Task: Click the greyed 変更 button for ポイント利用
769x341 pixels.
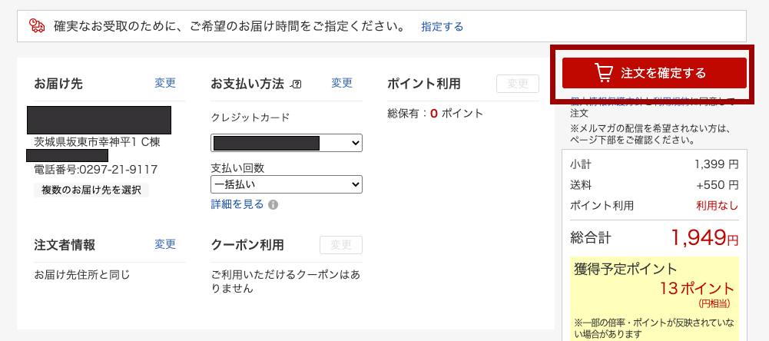Action: pyautogui.click(x=518, y=84)
